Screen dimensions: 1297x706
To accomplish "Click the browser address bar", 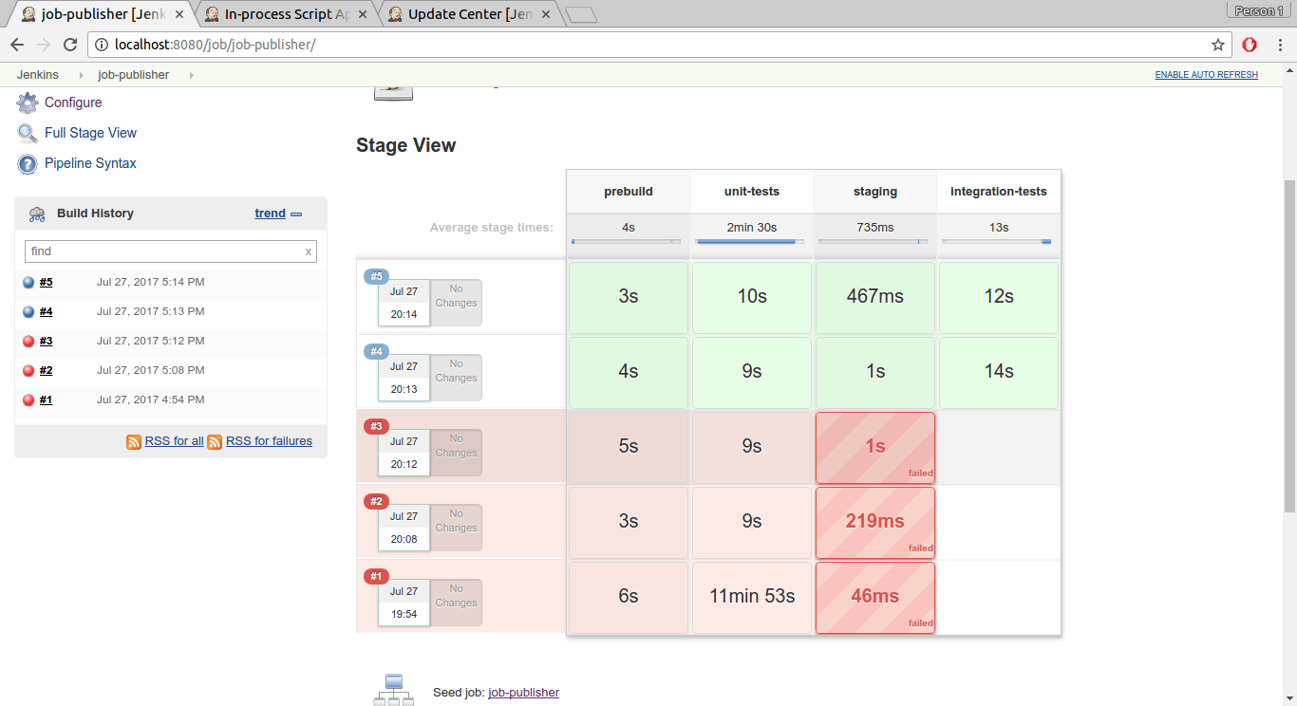I will (x=659, y=45).
